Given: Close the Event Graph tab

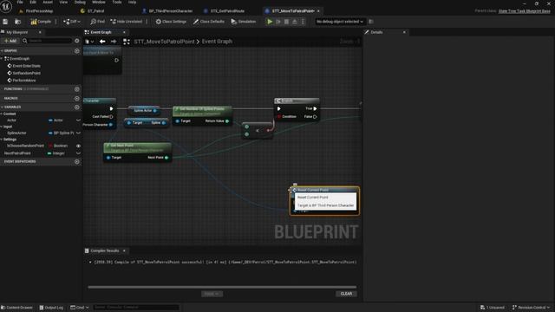Looking at the screenshot, I should tap(124, 32).
